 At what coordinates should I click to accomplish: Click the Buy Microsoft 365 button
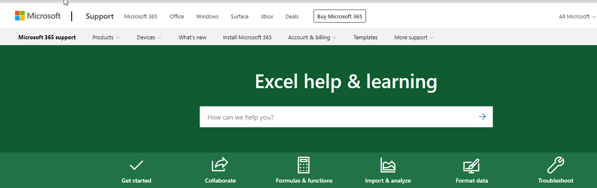click(340, 17)
